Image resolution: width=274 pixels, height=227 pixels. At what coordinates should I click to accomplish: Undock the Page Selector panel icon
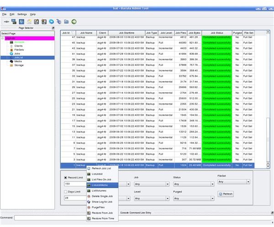(53, 28)
